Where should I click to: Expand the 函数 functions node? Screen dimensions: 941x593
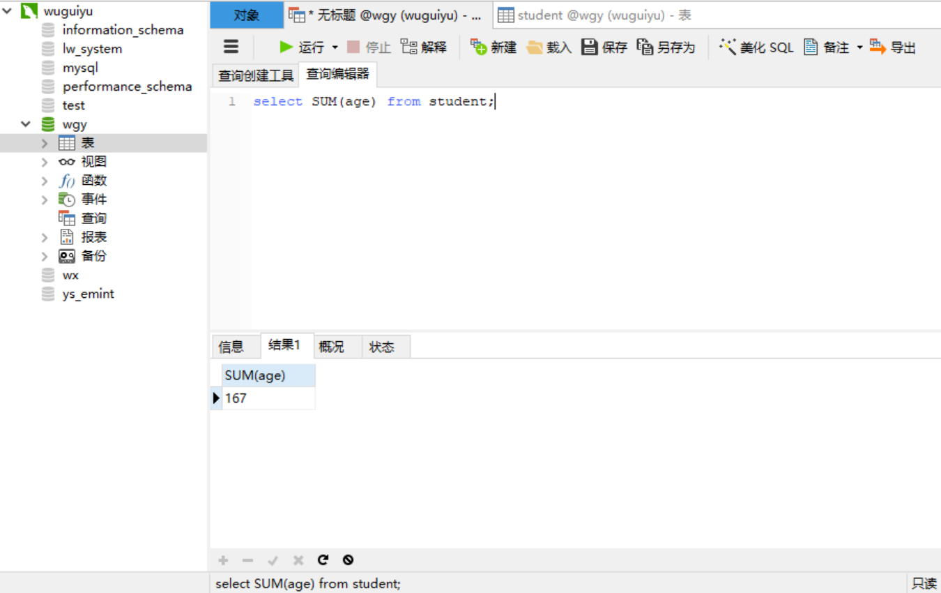click(45, 181)
